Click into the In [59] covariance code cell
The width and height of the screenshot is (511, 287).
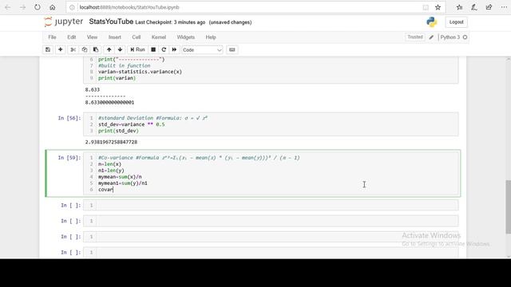[271, 174]
